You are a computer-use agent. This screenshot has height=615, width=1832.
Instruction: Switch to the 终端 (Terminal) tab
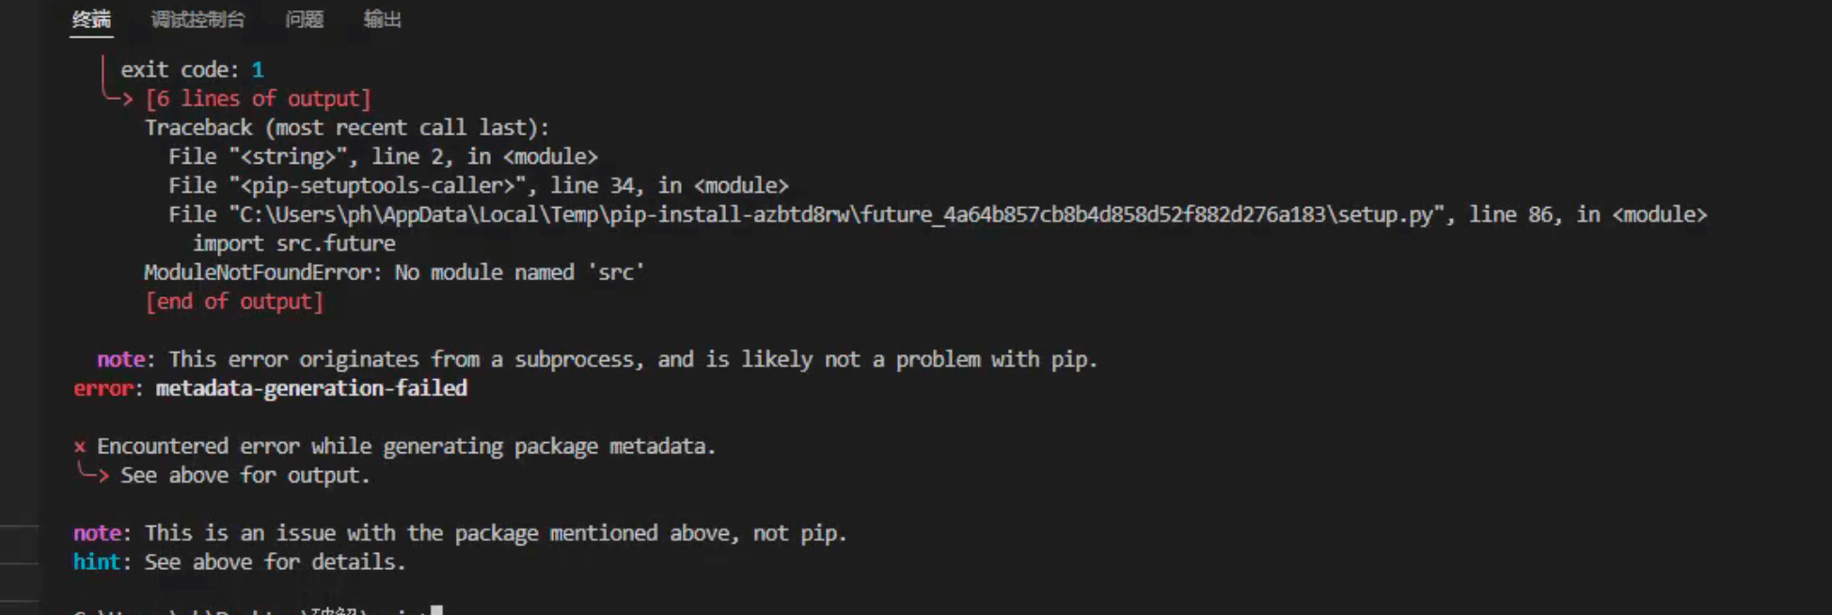point(91,20)
